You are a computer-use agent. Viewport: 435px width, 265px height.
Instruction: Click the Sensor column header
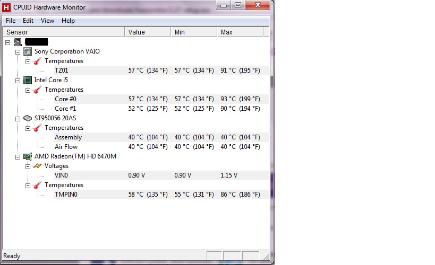[x=64, y=32]
